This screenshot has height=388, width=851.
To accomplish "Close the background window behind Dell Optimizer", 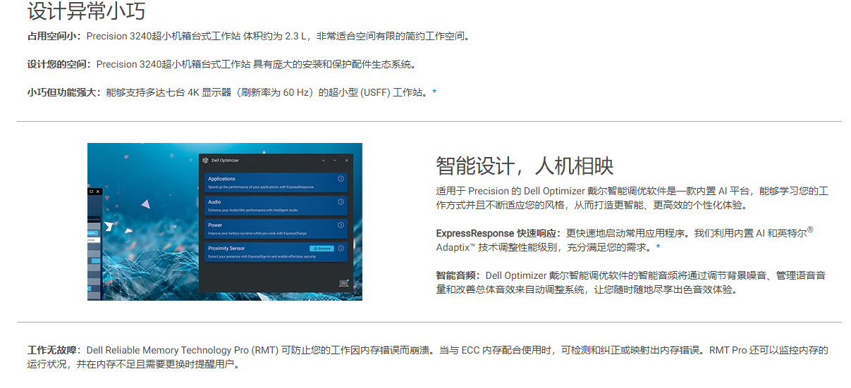I will point(98,192).
